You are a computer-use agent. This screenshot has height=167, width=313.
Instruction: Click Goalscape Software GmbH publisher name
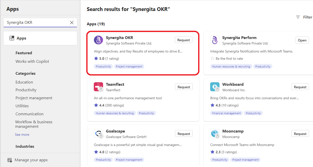click(x=126, y=137)
